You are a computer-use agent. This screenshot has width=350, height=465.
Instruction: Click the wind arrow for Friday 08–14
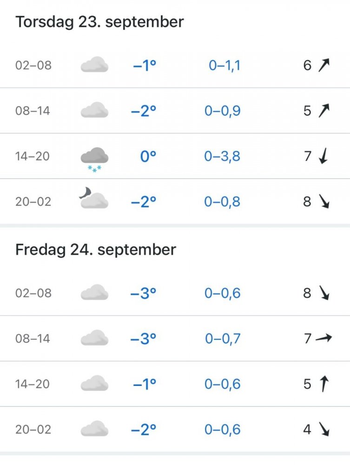(x=324, y=339)
